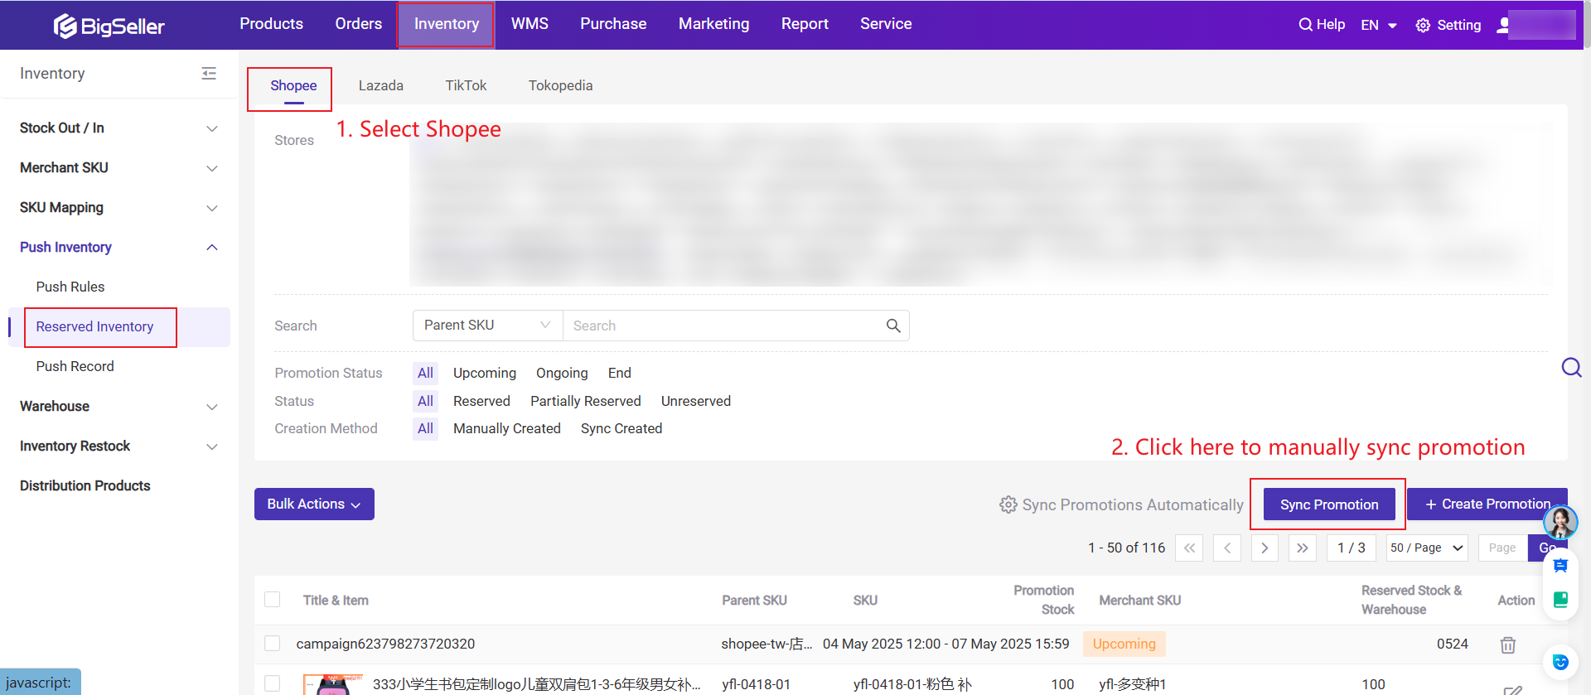This screenshot has width=1591, height=695.
Task: Open Help from the top bar
Action: click(1322, 25)
